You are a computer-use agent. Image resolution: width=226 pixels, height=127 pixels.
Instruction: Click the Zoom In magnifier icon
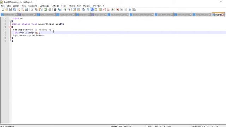pos(65,10)
